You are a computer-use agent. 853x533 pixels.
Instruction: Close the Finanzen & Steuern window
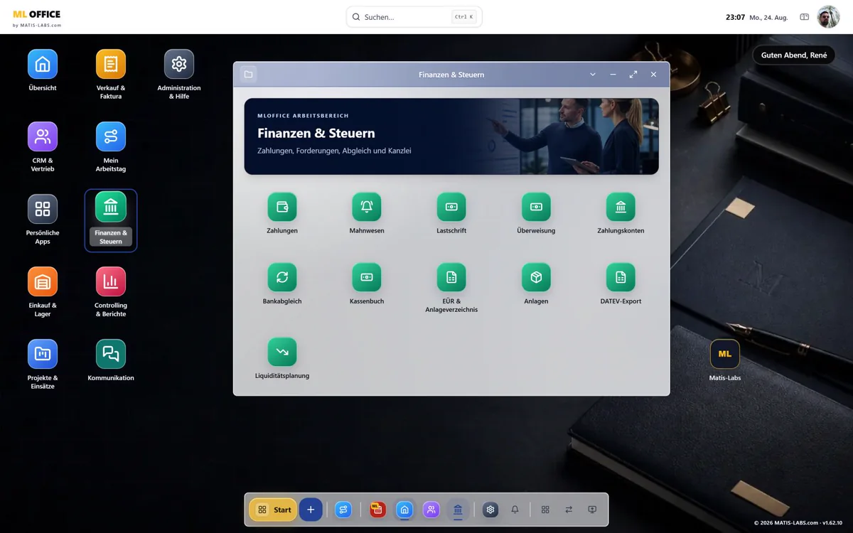tap(654, 75)
